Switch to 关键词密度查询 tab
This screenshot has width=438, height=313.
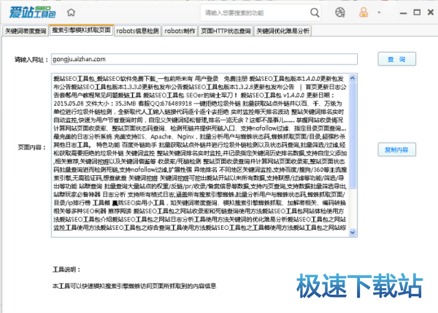(x=26, y=31)
